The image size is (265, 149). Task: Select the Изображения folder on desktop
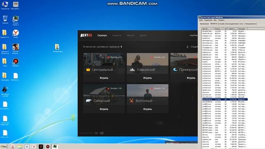[58, 48]
